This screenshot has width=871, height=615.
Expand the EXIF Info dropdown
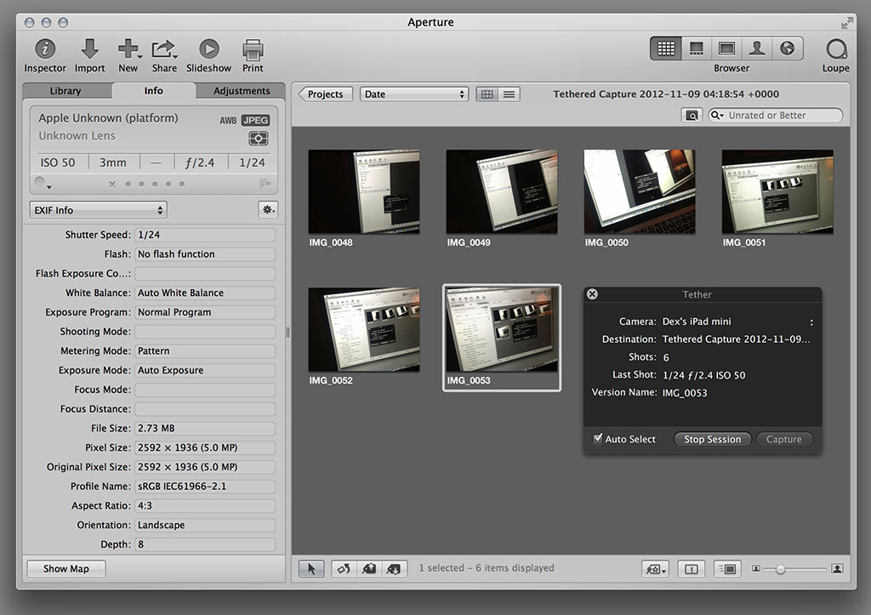click(98, 210)
